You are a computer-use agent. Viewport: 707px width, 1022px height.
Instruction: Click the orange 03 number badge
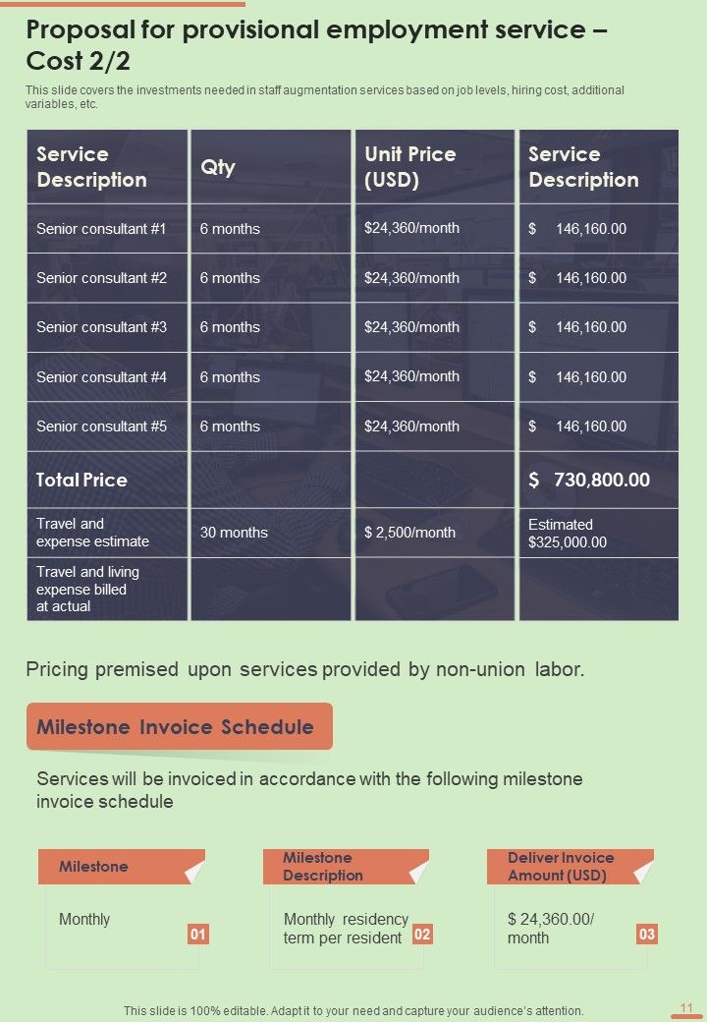coord(646,934)
